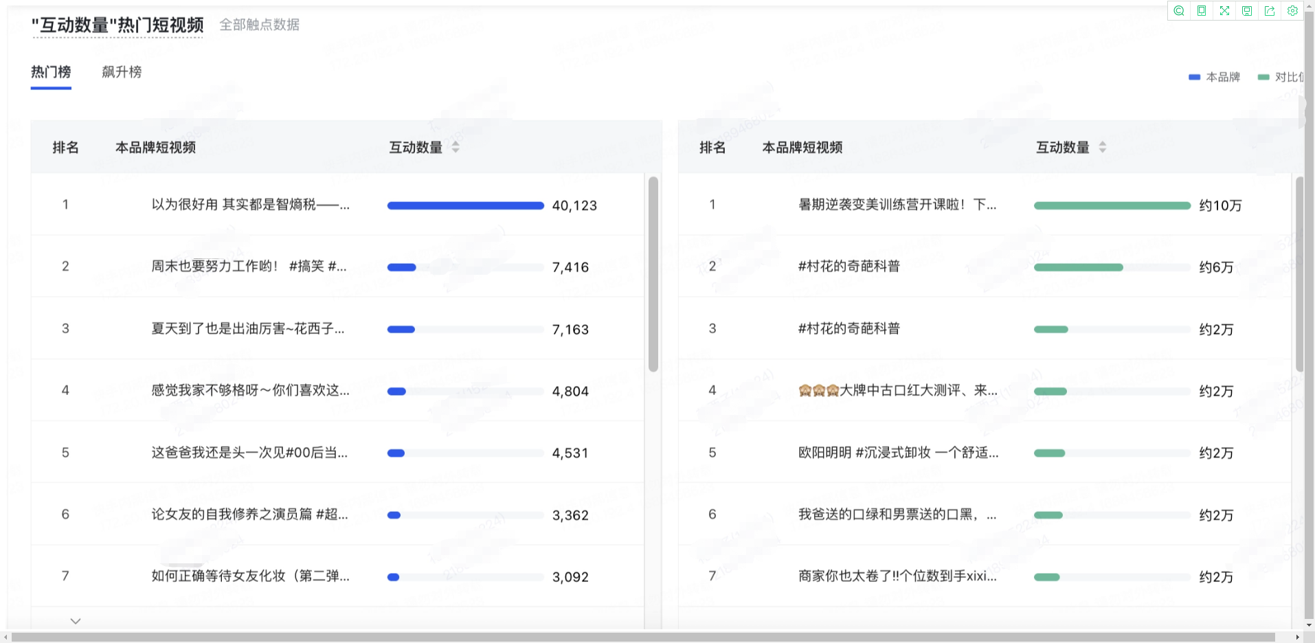
Task: Click the search-magnifier icon in top-right toolbar
Action: click(1179, 11)
